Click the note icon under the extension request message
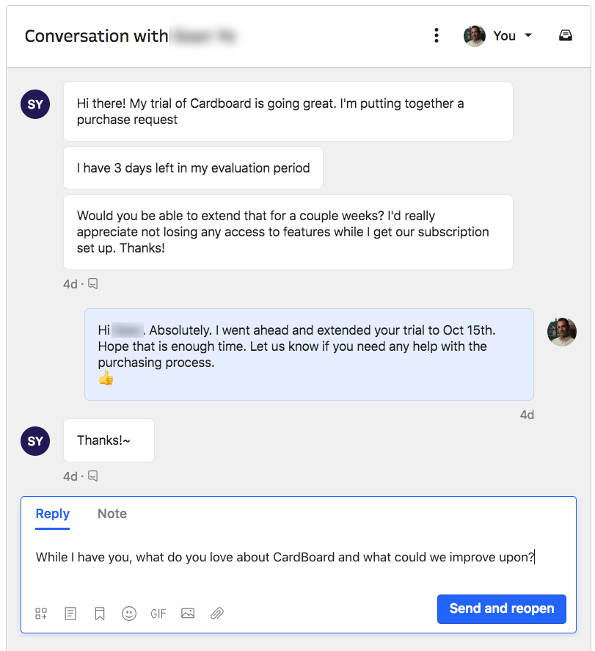This screenshot has width=595, height=651. 93,284
